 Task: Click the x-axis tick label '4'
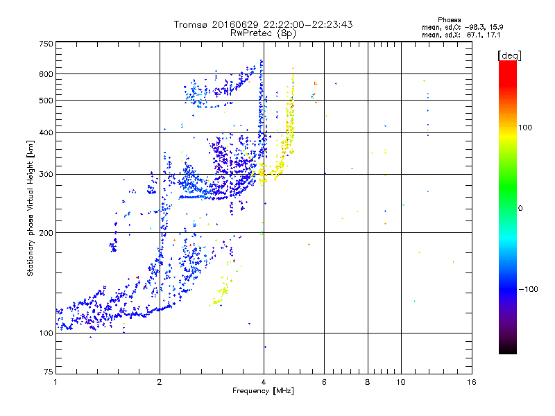click(264, 382)
